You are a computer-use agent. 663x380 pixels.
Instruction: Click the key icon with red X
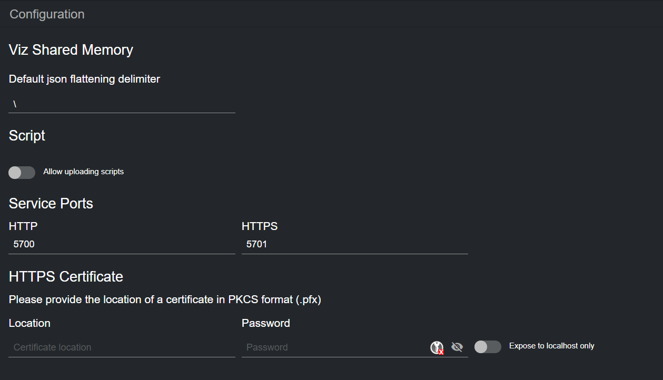[437, 347]
